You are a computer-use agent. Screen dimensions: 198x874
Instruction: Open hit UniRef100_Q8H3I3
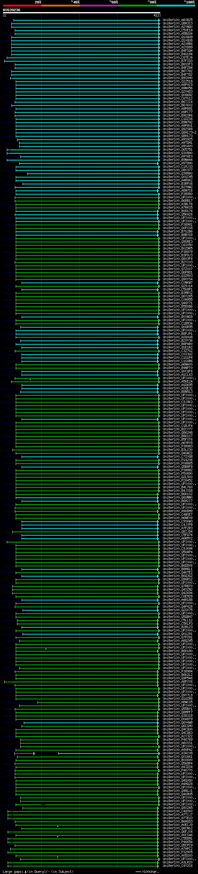(x=178, y=24)
